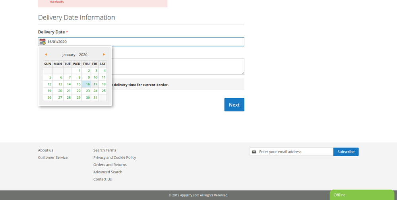Choose January 1 in the date picker
This screenshot has width=397, height=200.
(79, 71)
